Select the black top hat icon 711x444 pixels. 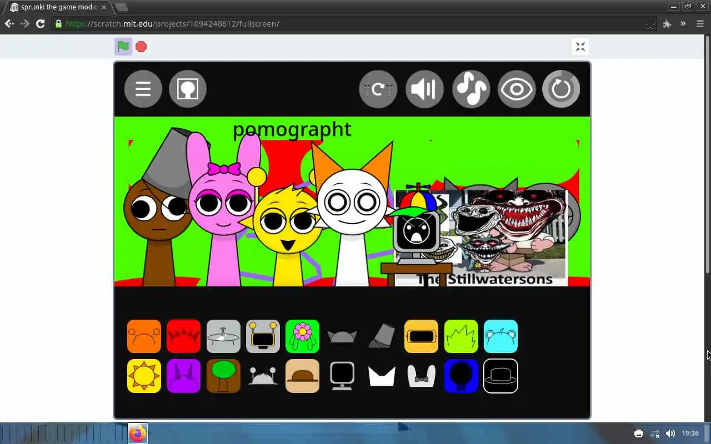click(x=500, y=376)
